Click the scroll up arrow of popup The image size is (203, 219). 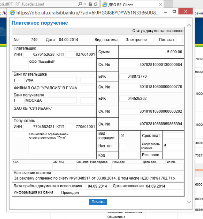[189, 25]
